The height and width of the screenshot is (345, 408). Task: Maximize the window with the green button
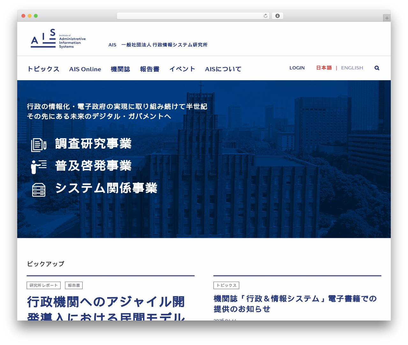[x=36, y=16]
